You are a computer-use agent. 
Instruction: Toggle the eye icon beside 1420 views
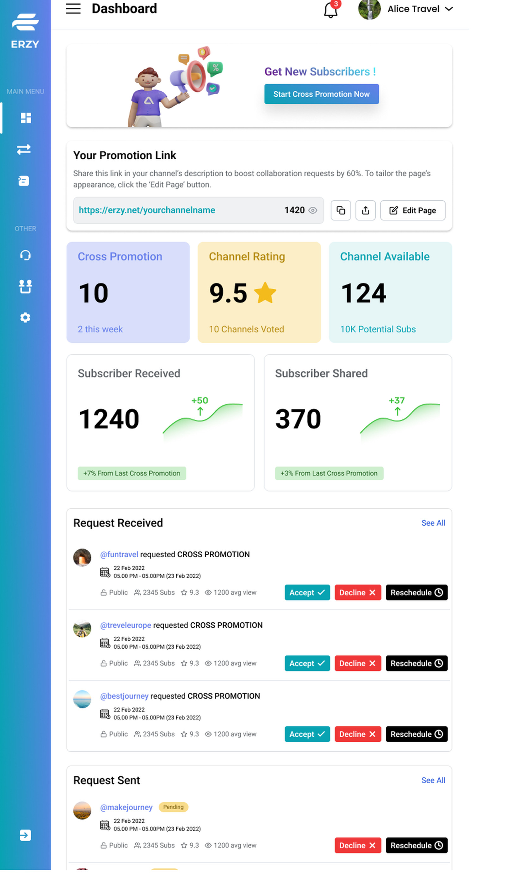(312, 211)
